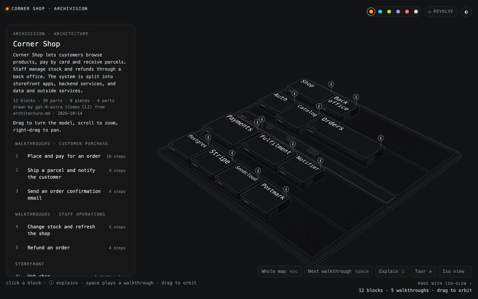Start the Next walkthrough button
Image resolution: width=478 pixels, height=299 pixels.
point(338,271)
